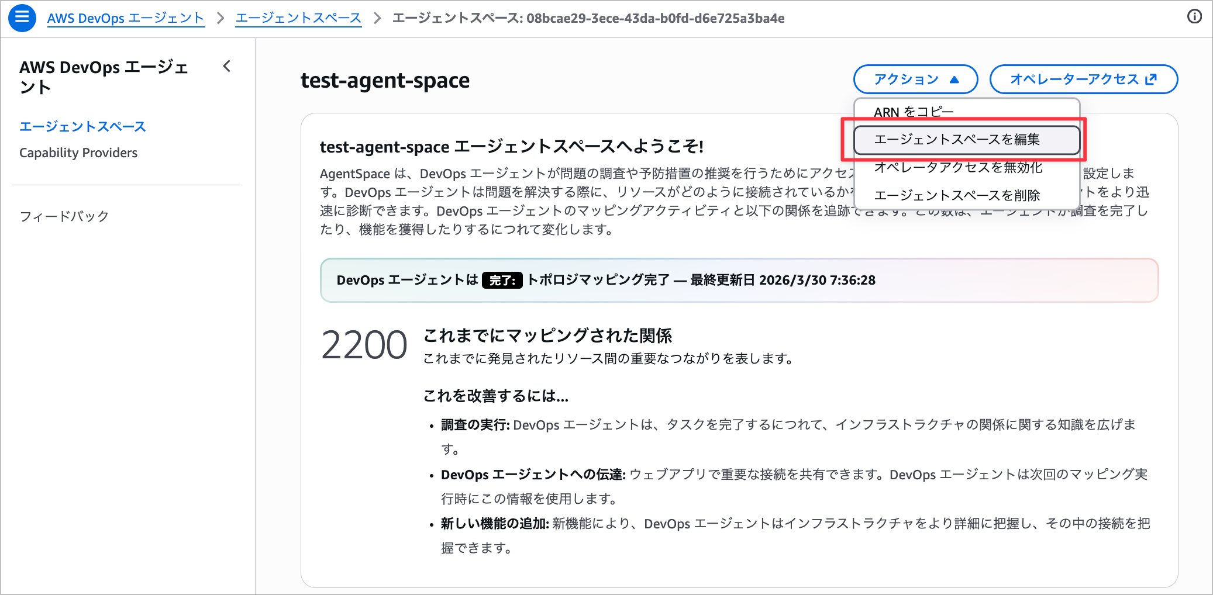Screen dimensions: 1213x595
Task: Collapse the left navigation with the chevron
Action: (x=227, y=66)
